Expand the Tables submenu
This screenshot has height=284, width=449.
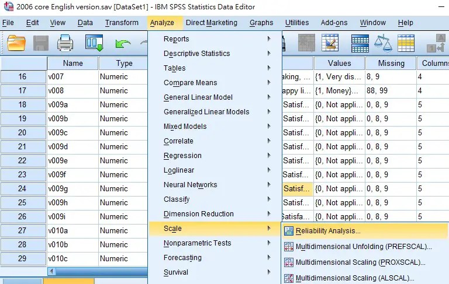point(215,68)
